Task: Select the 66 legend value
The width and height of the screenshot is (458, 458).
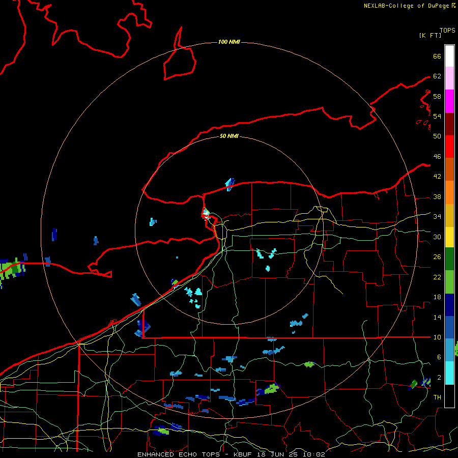Action: tap(437, 56)
